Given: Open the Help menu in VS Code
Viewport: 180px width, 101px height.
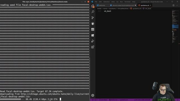Looking at the screenshot, I should (134, 2).
